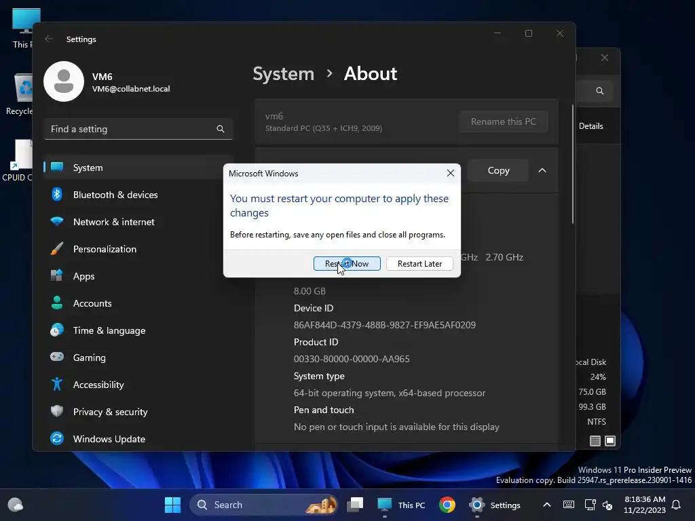Open Time & language settings

(x=138, y=330)
